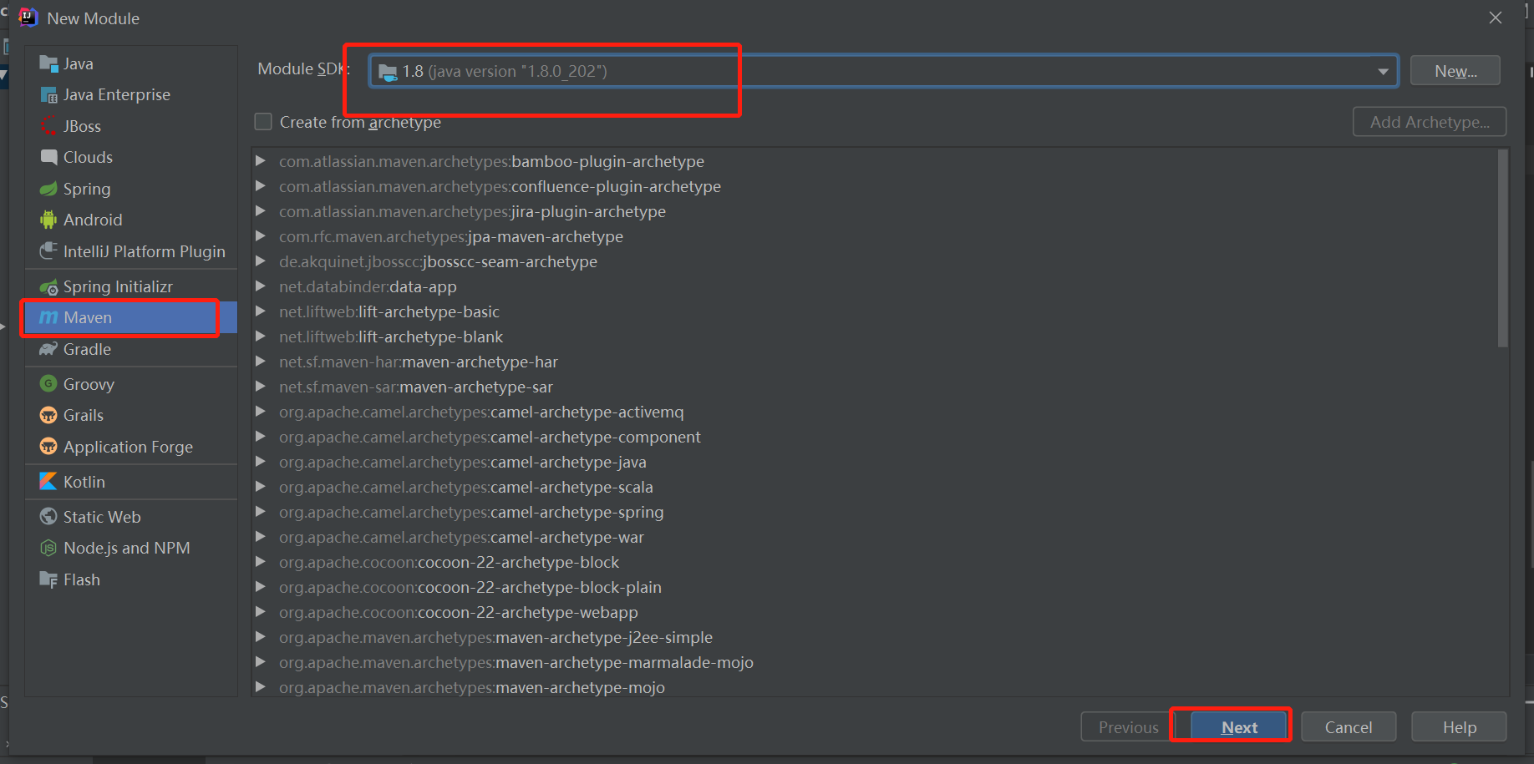Click the archetype list vertical scrollbar
The width and height of the screenshot is (1534, 764).
pos(1503,248)
